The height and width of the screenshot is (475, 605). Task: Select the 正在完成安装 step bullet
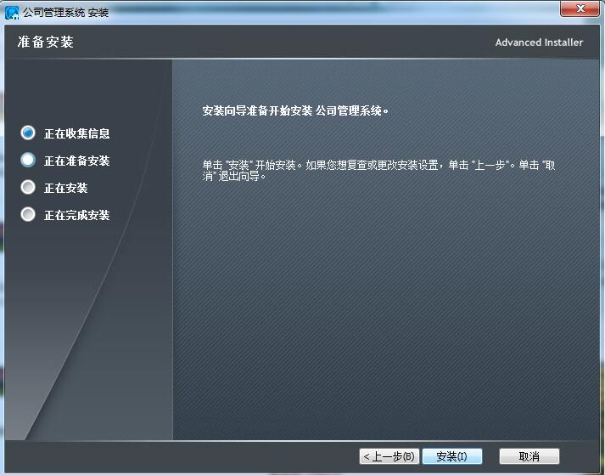click(x=28, y=214)
